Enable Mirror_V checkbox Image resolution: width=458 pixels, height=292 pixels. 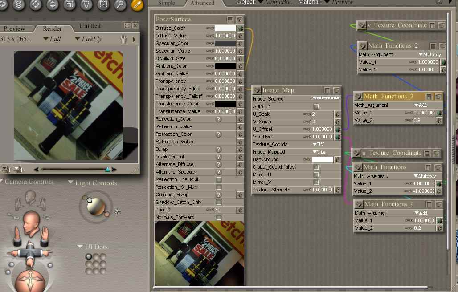click(316, 182)
